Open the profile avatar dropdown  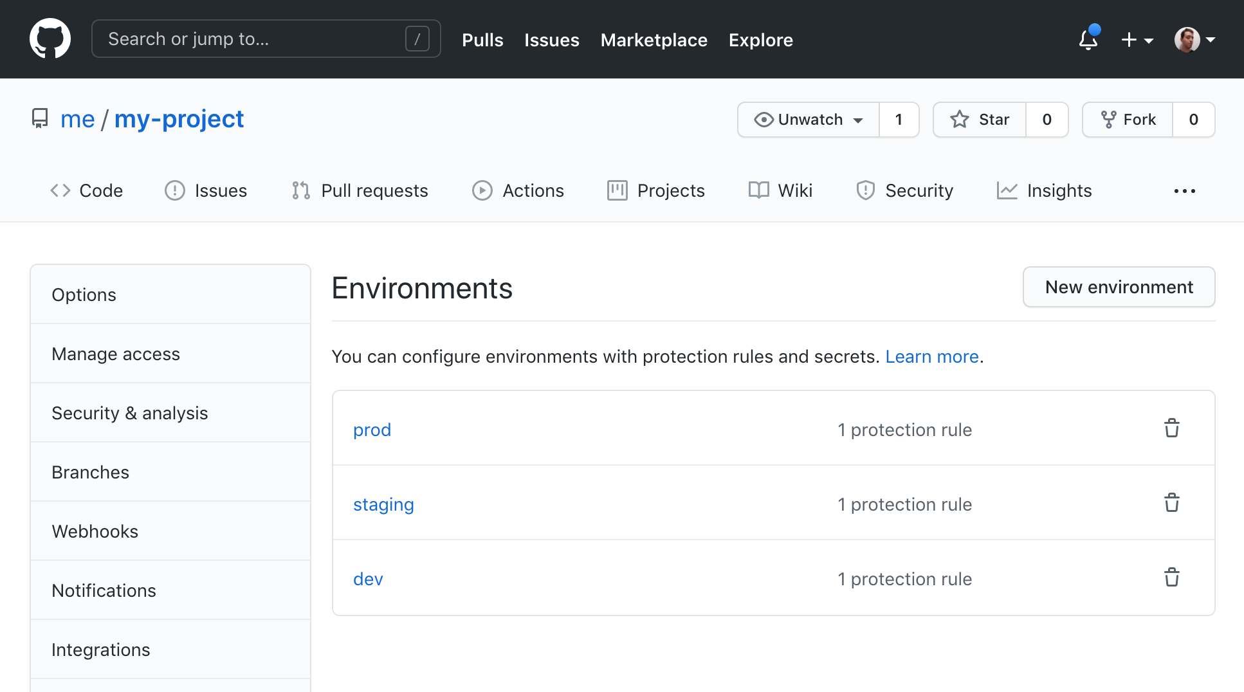(x=1194, y=39)
